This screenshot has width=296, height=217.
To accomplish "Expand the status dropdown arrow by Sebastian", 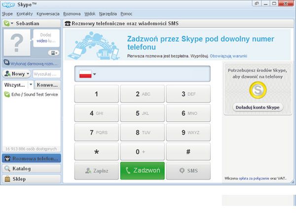I will coord(12,23).
